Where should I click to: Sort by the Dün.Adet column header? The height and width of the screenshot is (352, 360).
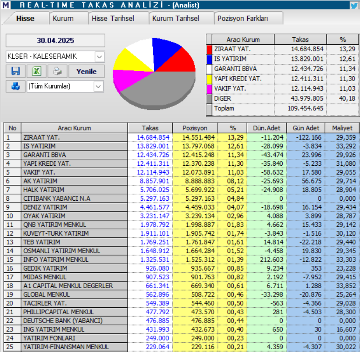click(x=266, y=128)
